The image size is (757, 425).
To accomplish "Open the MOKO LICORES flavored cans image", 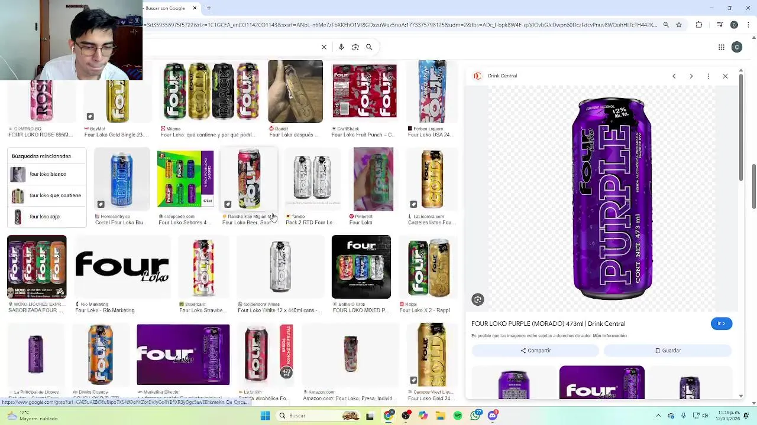I will point(37,267).
